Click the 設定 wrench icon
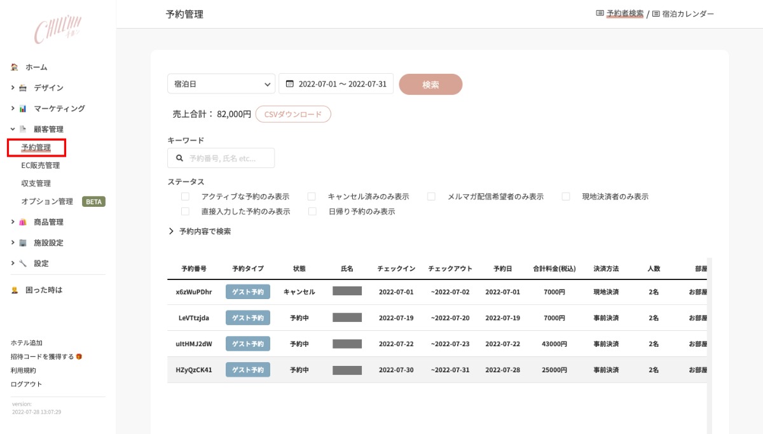This screenshot has height=434, width=763. coord(23,263)
